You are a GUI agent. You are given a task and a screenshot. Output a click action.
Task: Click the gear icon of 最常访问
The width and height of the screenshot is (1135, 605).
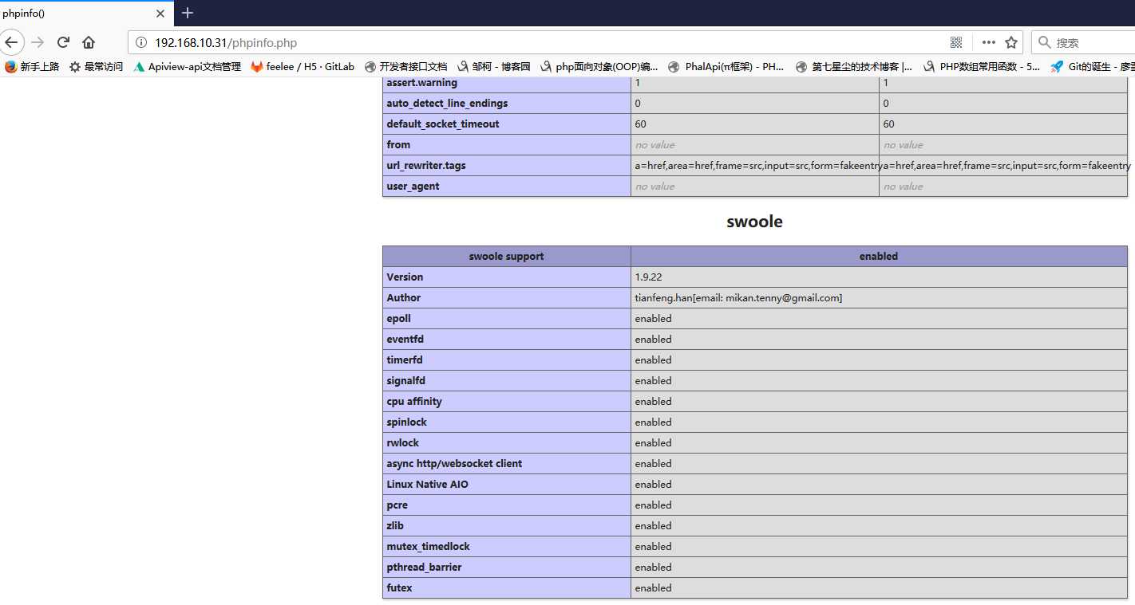[x=75, y=67]
